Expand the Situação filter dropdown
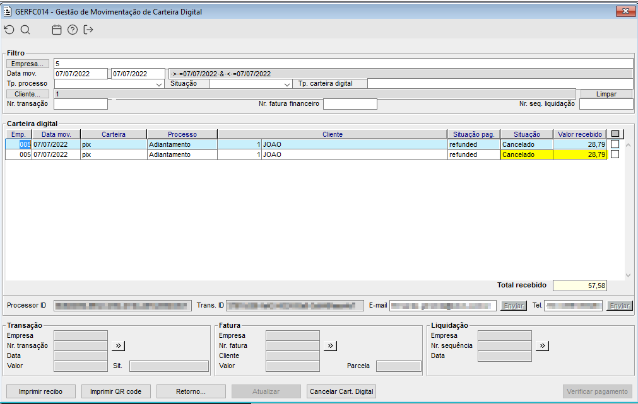This screenshot has height=404, width=638. tap(287, 84)
